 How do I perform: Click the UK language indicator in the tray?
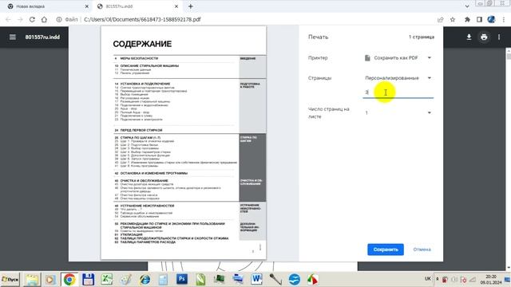[x=428, y=279]
